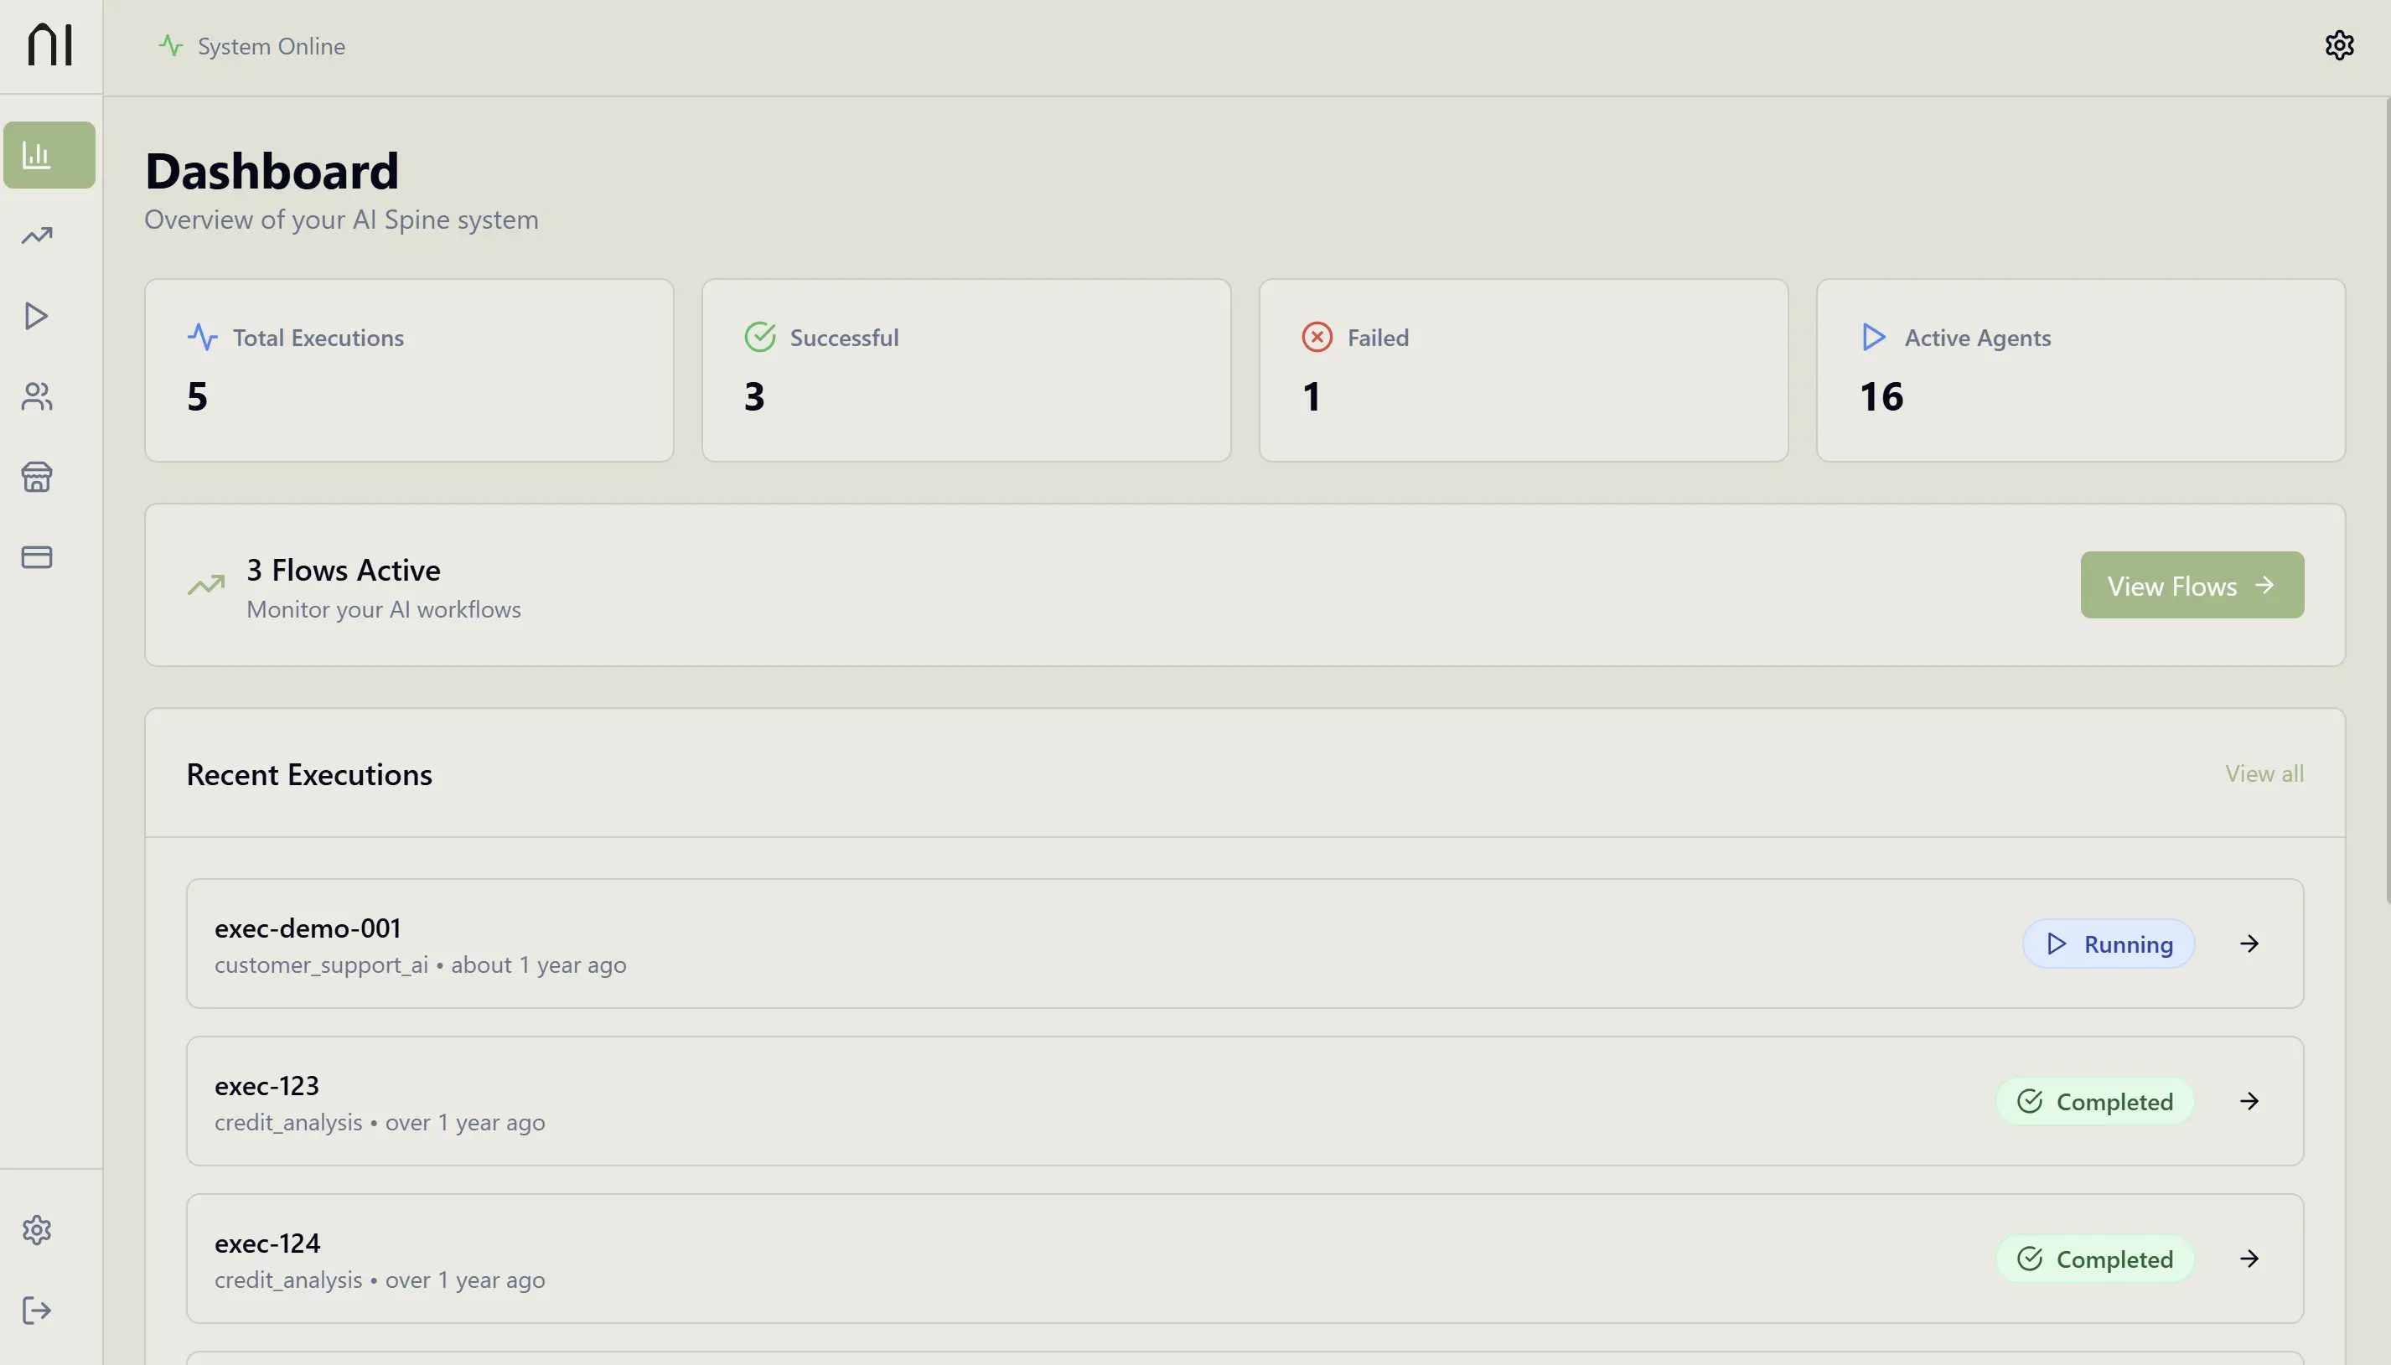
Task: Click the Completed badge on exec-124
Action: pyautogui.click(x=2094, y=1258)
